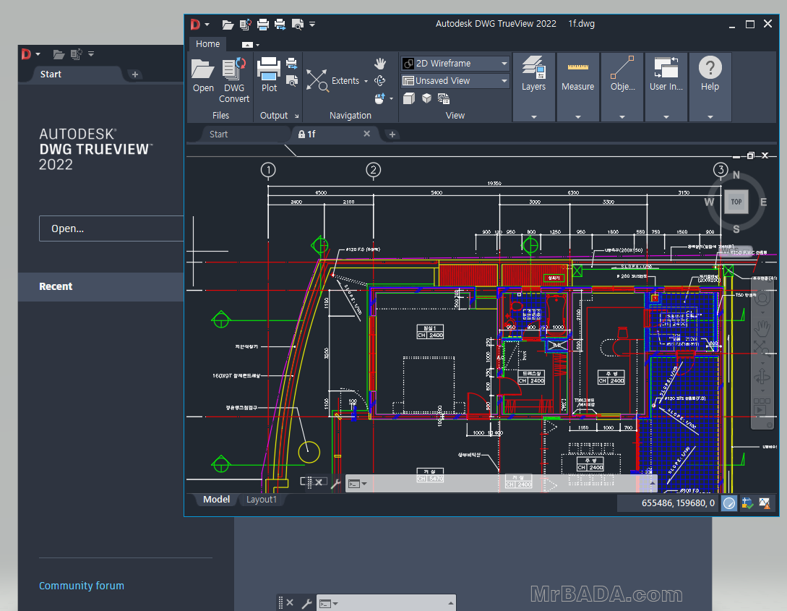Click Plot Preview icon in quick access toolbar
Screen dimensions: 787x611
coord(298,24)
